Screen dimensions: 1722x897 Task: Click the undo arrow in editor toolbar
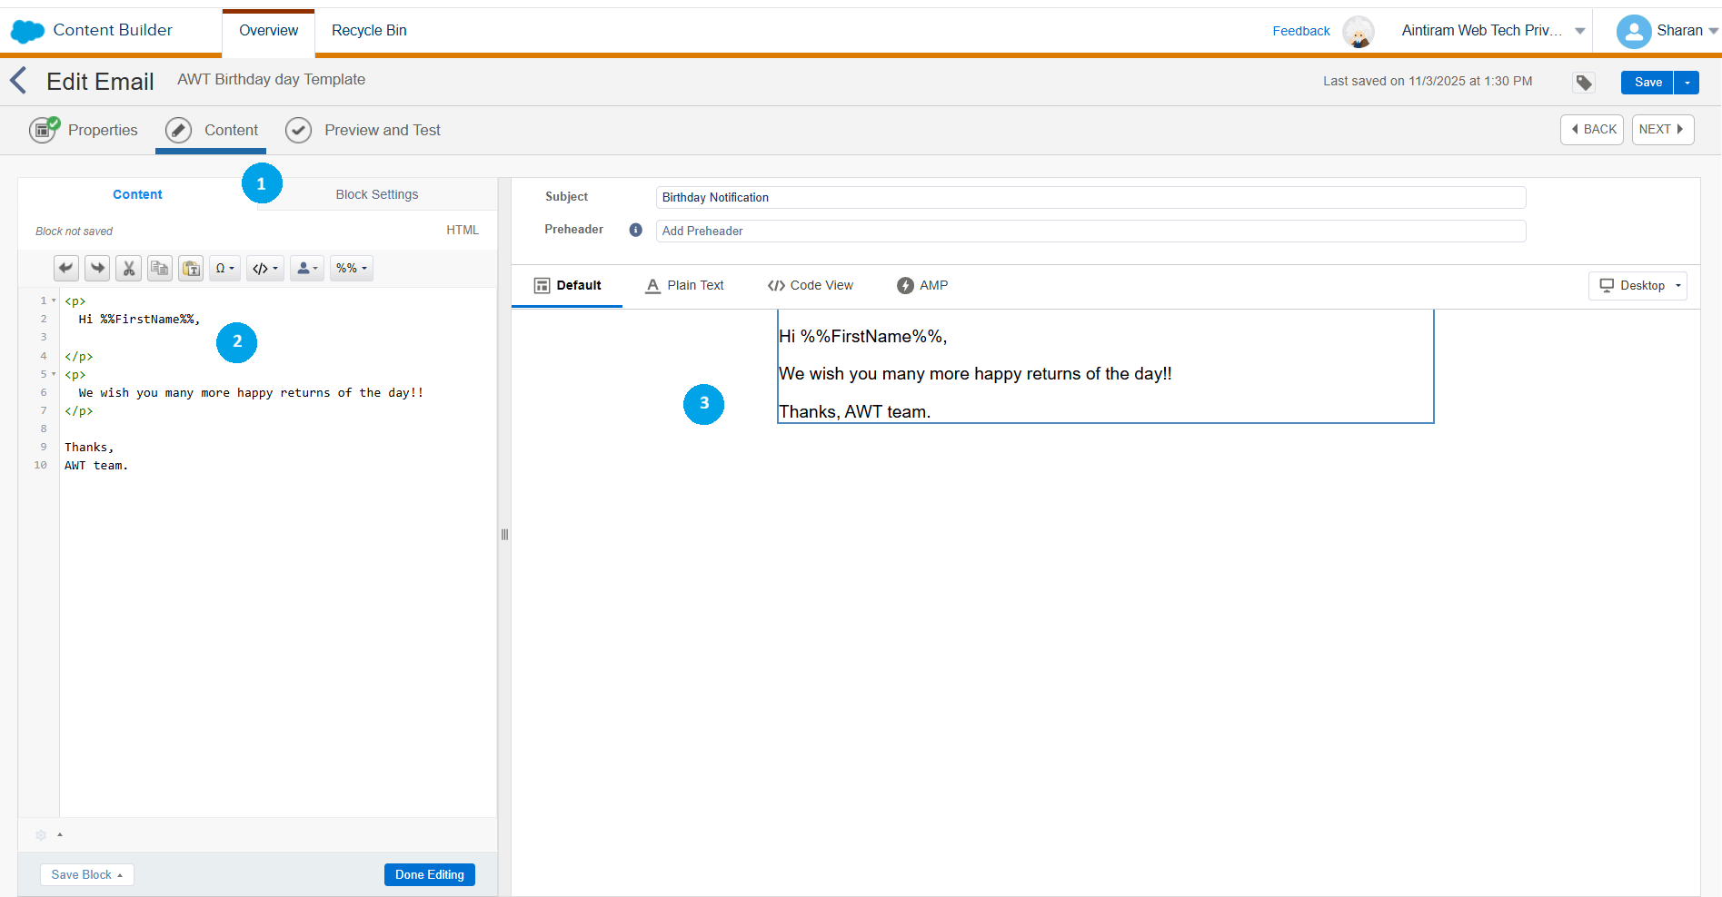tap(66, 268)
